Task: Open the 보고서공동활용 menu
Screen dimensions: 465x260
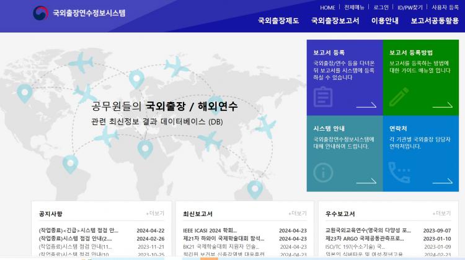Action: [x=435, y=20]
